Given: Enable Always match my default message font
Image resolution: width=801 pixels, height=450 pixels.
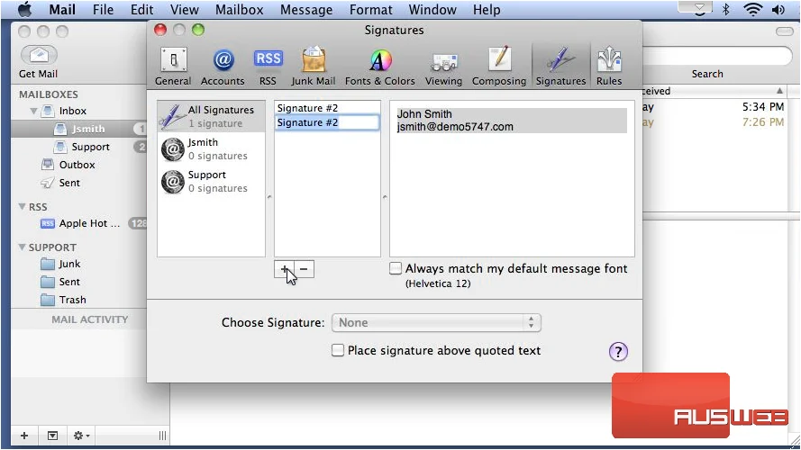Looking at the screenshot, I should pyautogui.click(x=396, y=268).
